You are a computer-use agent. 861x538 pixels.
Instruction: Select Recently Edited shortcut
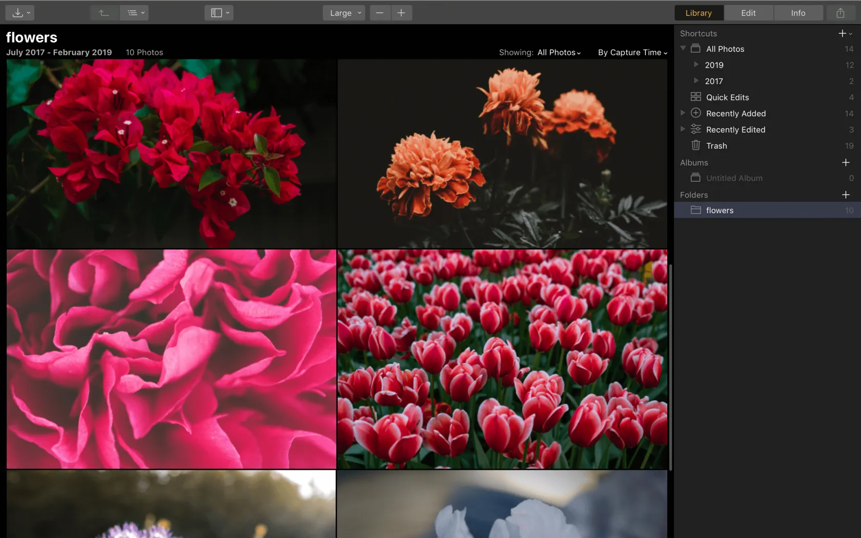coord(735,130)
